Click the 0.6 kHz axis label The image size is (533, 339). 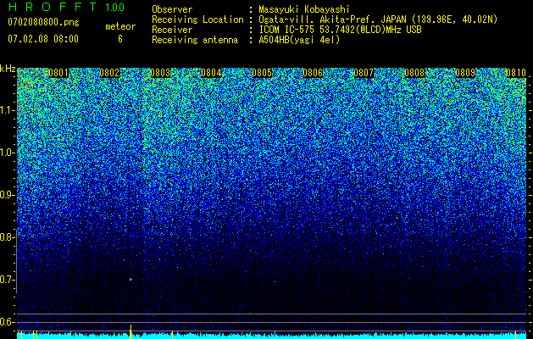tap(7, 322)
